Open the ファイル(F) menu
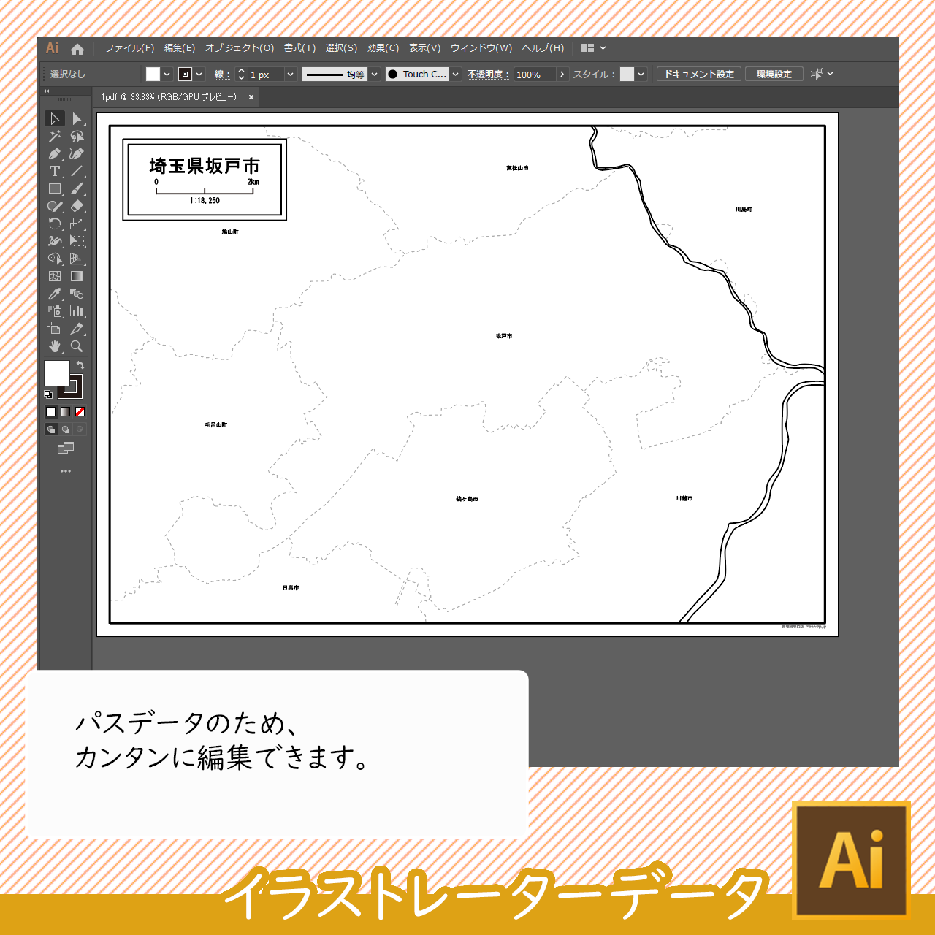This screenshot has width=935, height=935. [130, 48]
